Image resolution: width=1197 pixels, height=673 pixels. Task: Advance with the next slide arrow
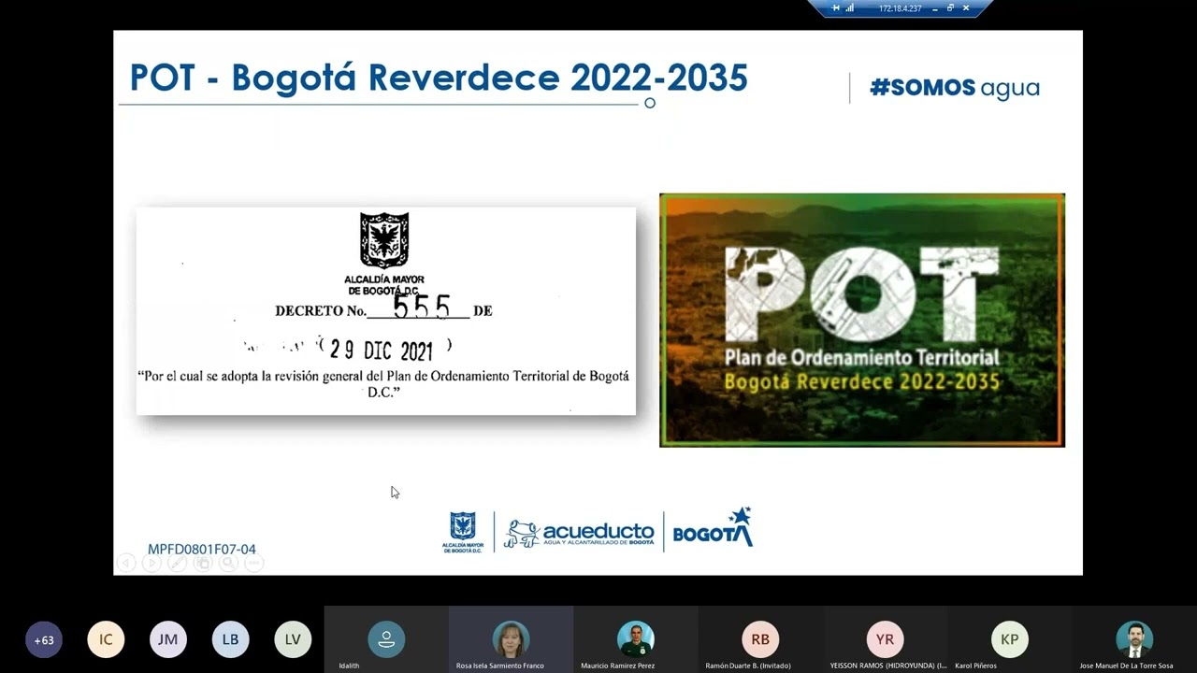coord(151,563)
